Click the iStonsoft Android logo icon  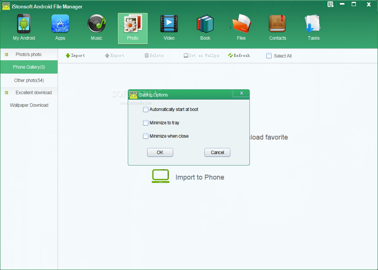[x=6, y=6]
